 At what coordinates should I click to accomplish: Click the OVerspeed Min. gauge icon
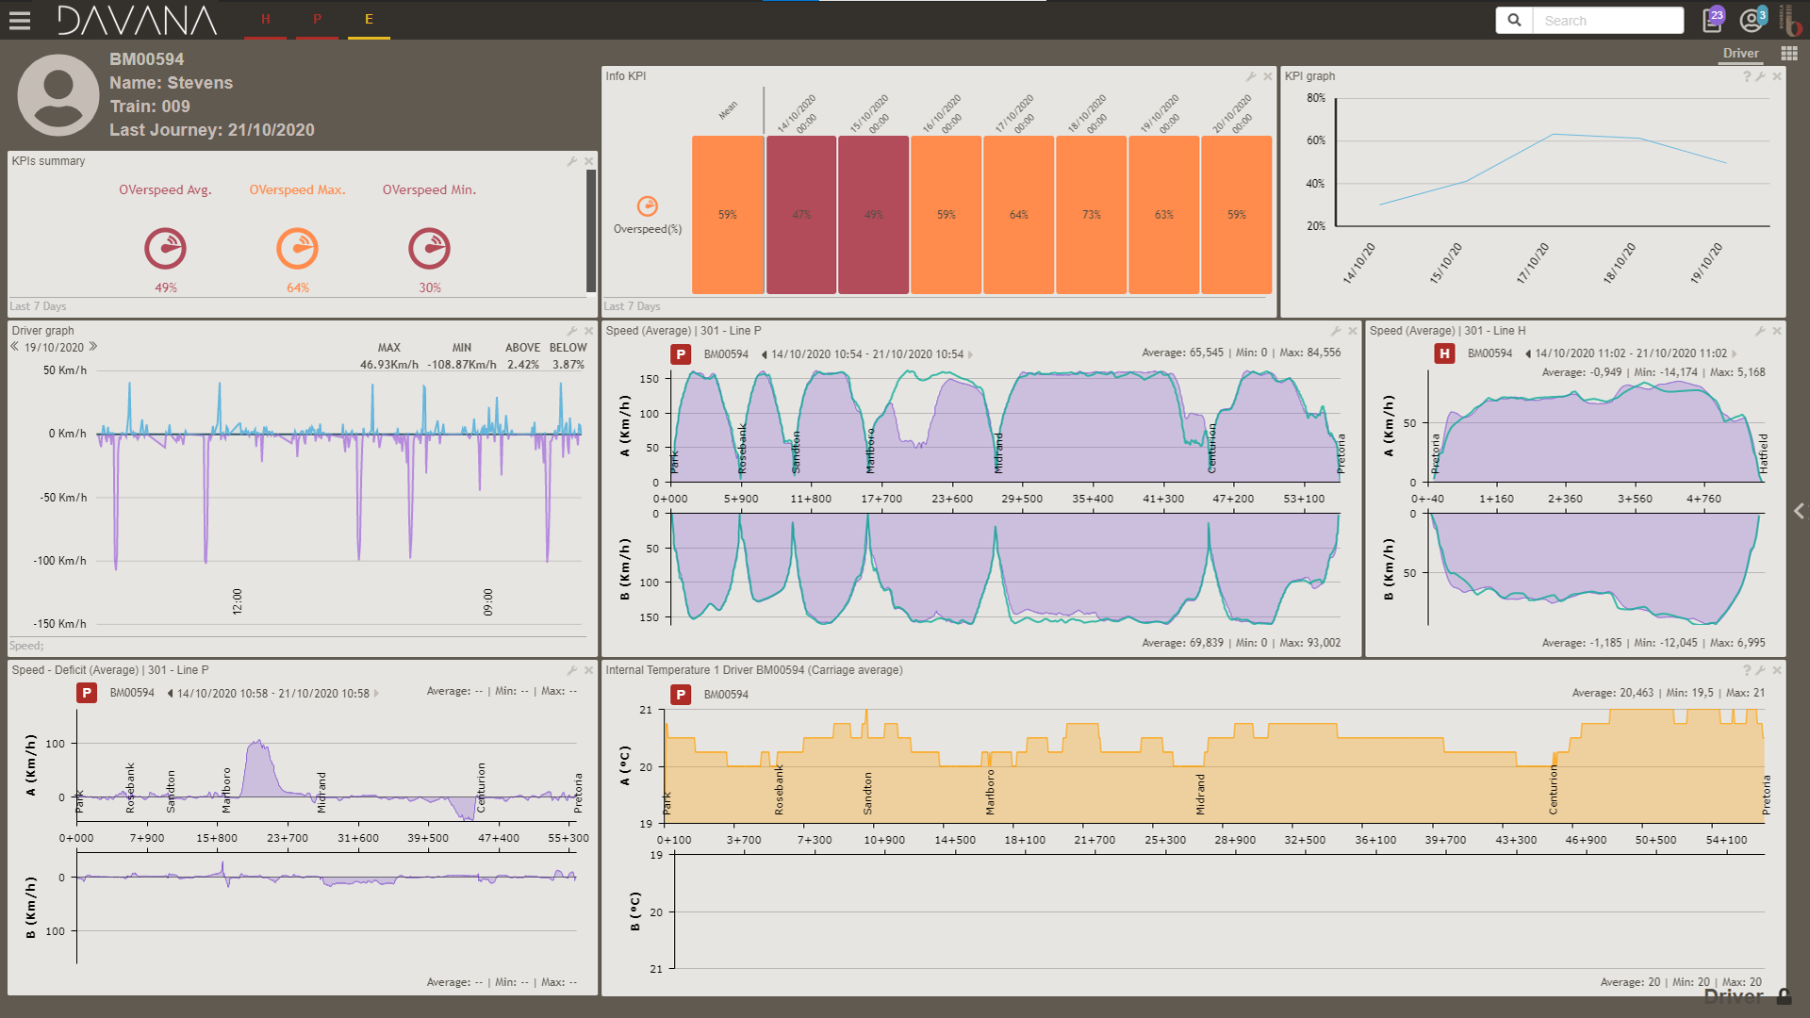[429, 249]
